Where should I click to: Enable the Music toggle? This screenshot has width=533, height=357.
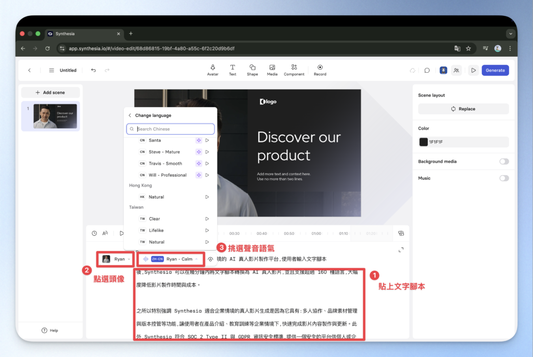503,178
